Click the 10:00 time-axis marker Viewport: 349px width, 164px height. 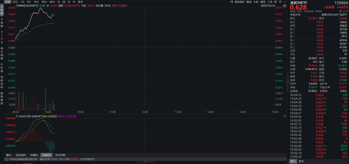point(48,112)
